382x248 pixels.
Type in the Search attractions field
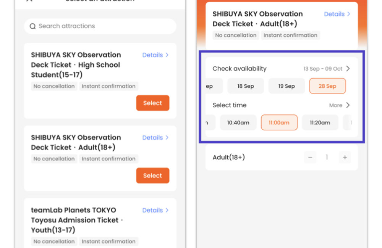(x=103, y=26)
